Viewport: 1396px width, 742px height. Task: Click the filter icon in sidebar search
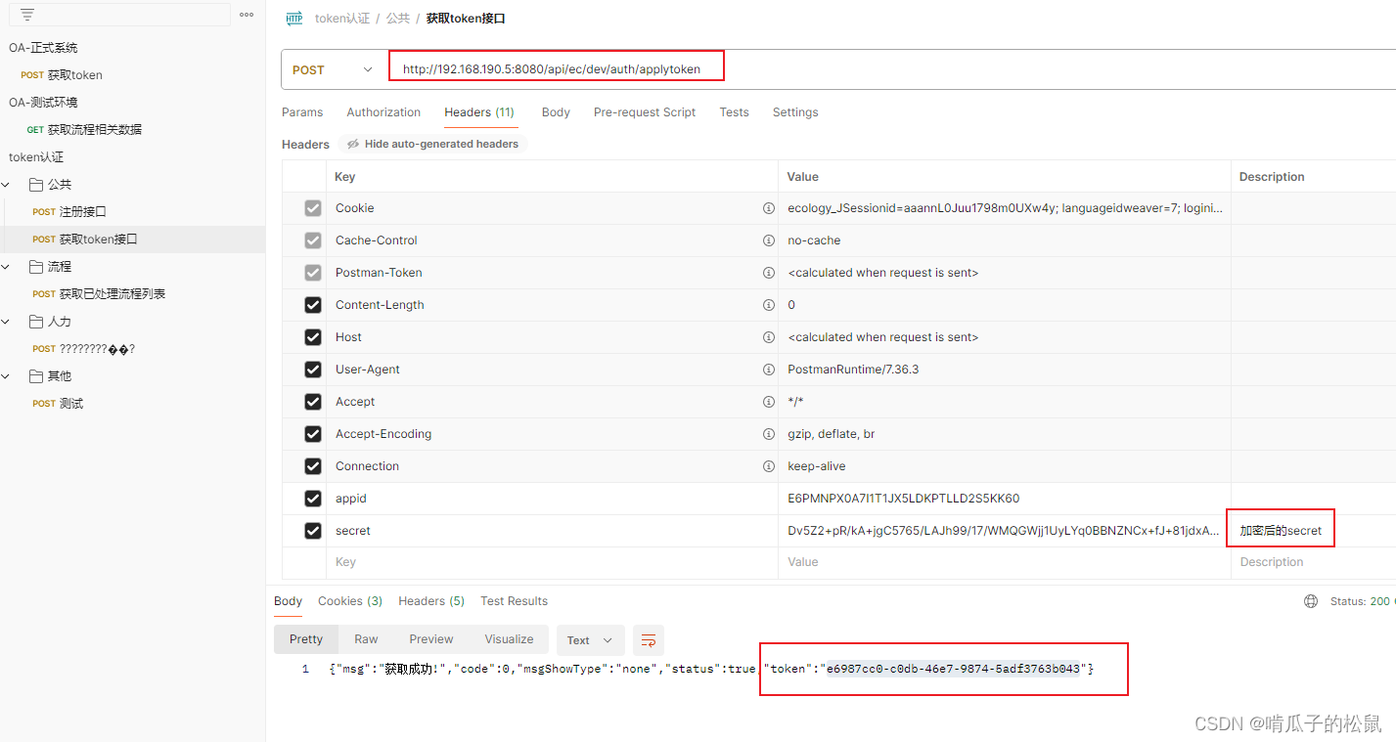tap(27, 15)
